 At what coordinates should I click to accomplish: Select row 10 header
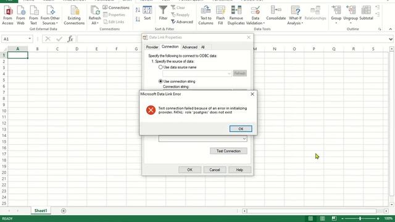pyautogui.click(x=4, y=111)
